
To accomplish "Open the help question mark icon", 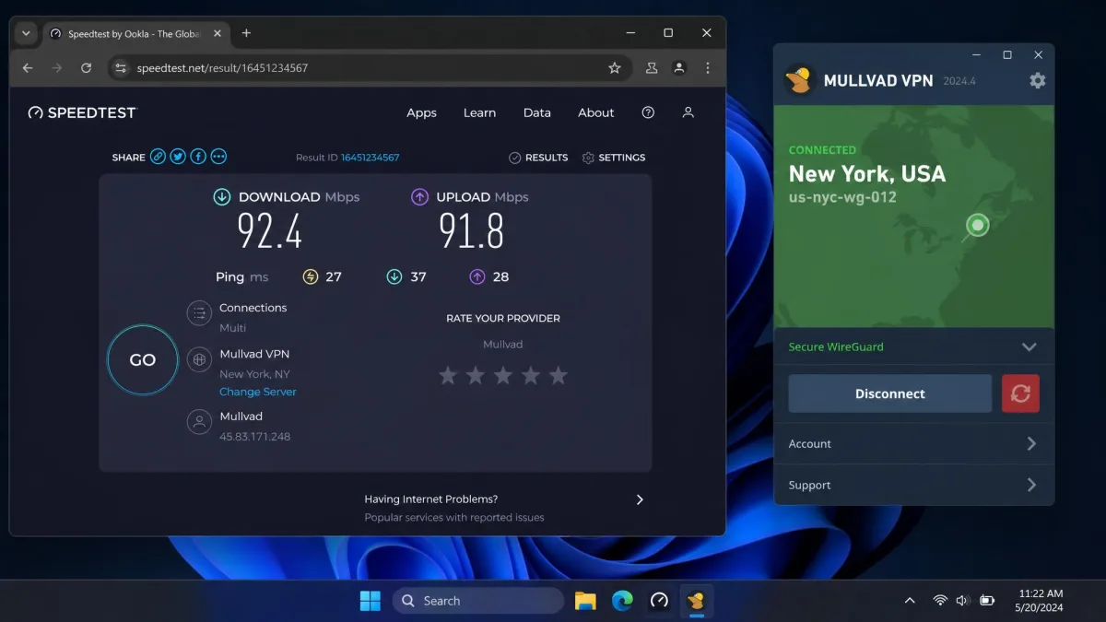I will coord(648,112).
